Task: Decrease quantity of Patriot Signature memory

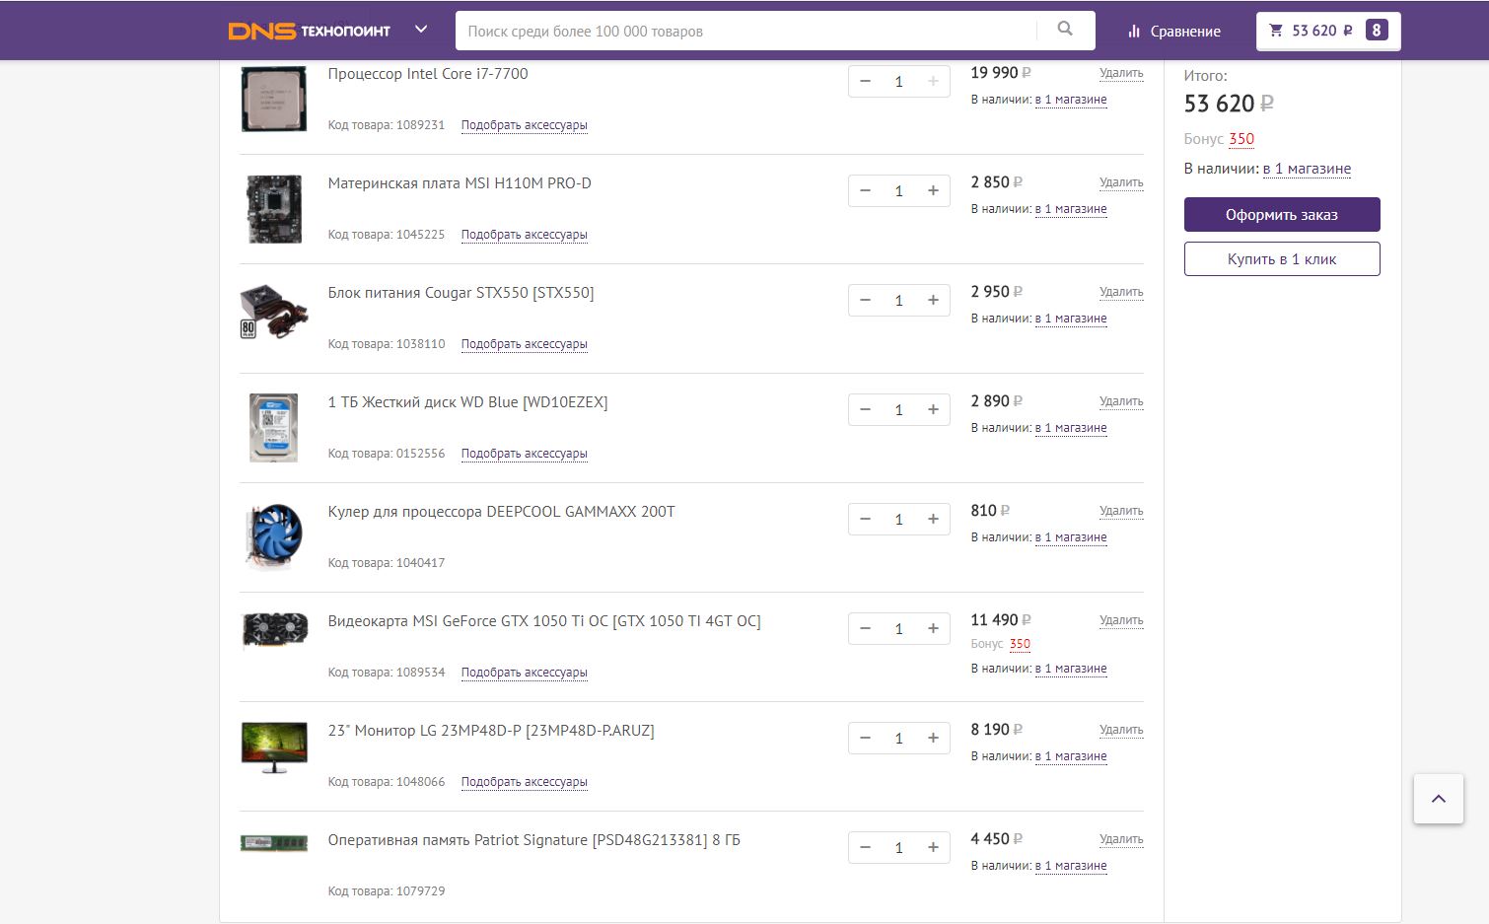Action: coord(866,848)
